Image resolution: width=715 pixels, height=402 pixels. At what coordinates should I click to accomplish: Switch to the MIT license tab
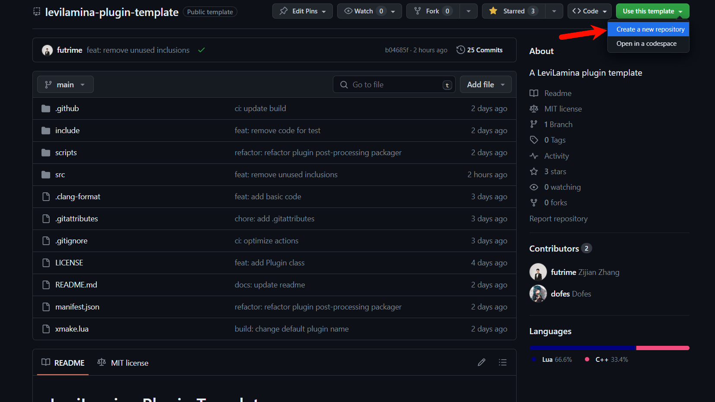(123, 363)
